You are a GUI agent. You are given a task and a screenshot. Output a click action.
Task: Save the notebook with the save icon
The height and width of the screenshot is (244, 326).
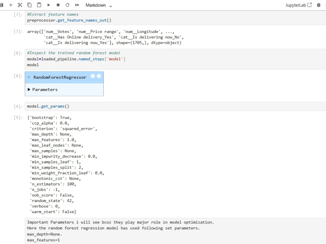coord(1,5)
